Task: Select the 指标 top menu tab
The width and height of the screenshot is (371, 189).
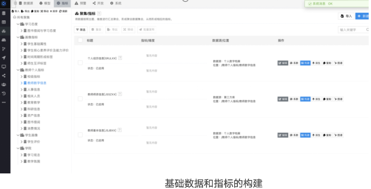Action: tap(63, 3)
